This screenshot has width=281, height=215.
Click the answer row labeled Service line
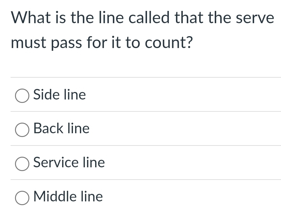[69, 163]
